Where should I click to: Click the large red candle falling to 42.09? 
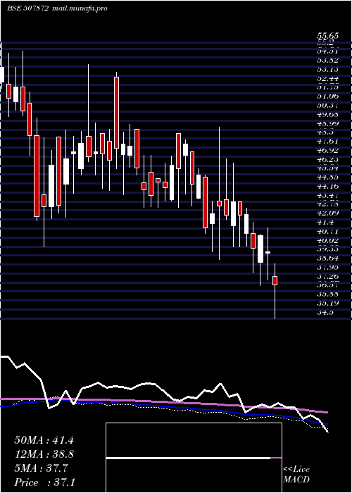(37, 176)
